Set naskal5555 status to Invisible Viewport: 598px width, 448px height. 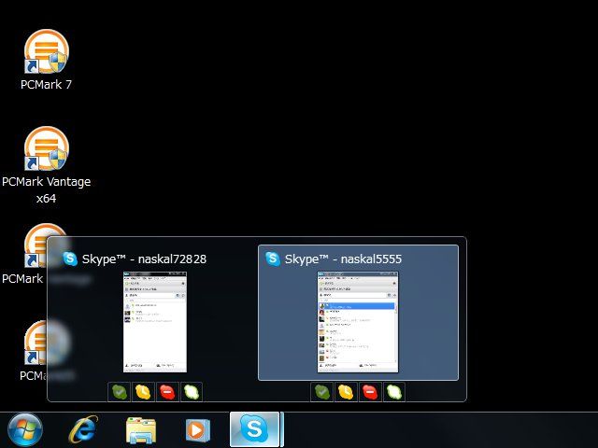coord(394,392)
